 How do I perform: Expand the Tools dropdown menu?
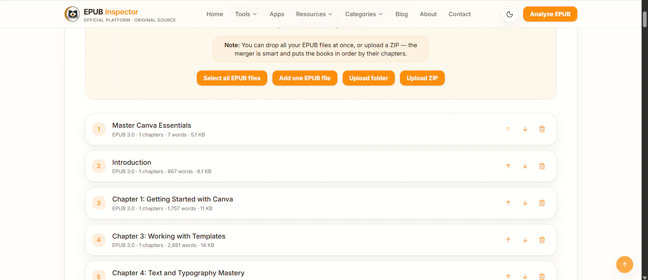tap(246, 14)
